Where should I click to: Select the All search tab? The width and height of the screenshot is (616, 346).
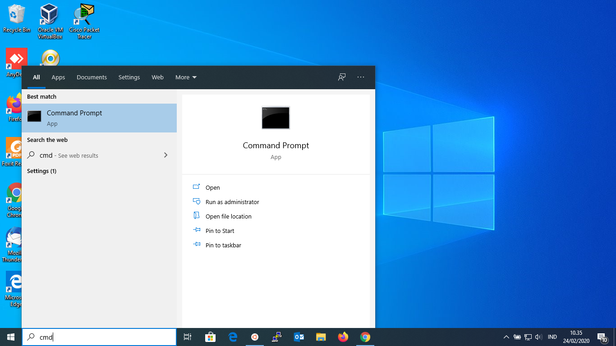[37, 77]
